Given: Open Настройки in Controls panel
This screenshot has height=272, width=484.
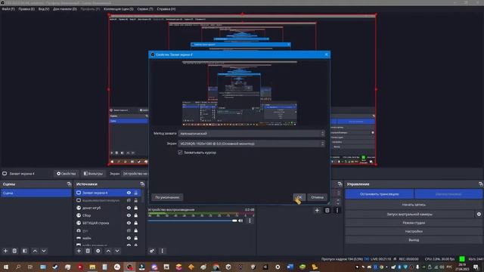Looking at the screenshot, I should click(414, 231).
